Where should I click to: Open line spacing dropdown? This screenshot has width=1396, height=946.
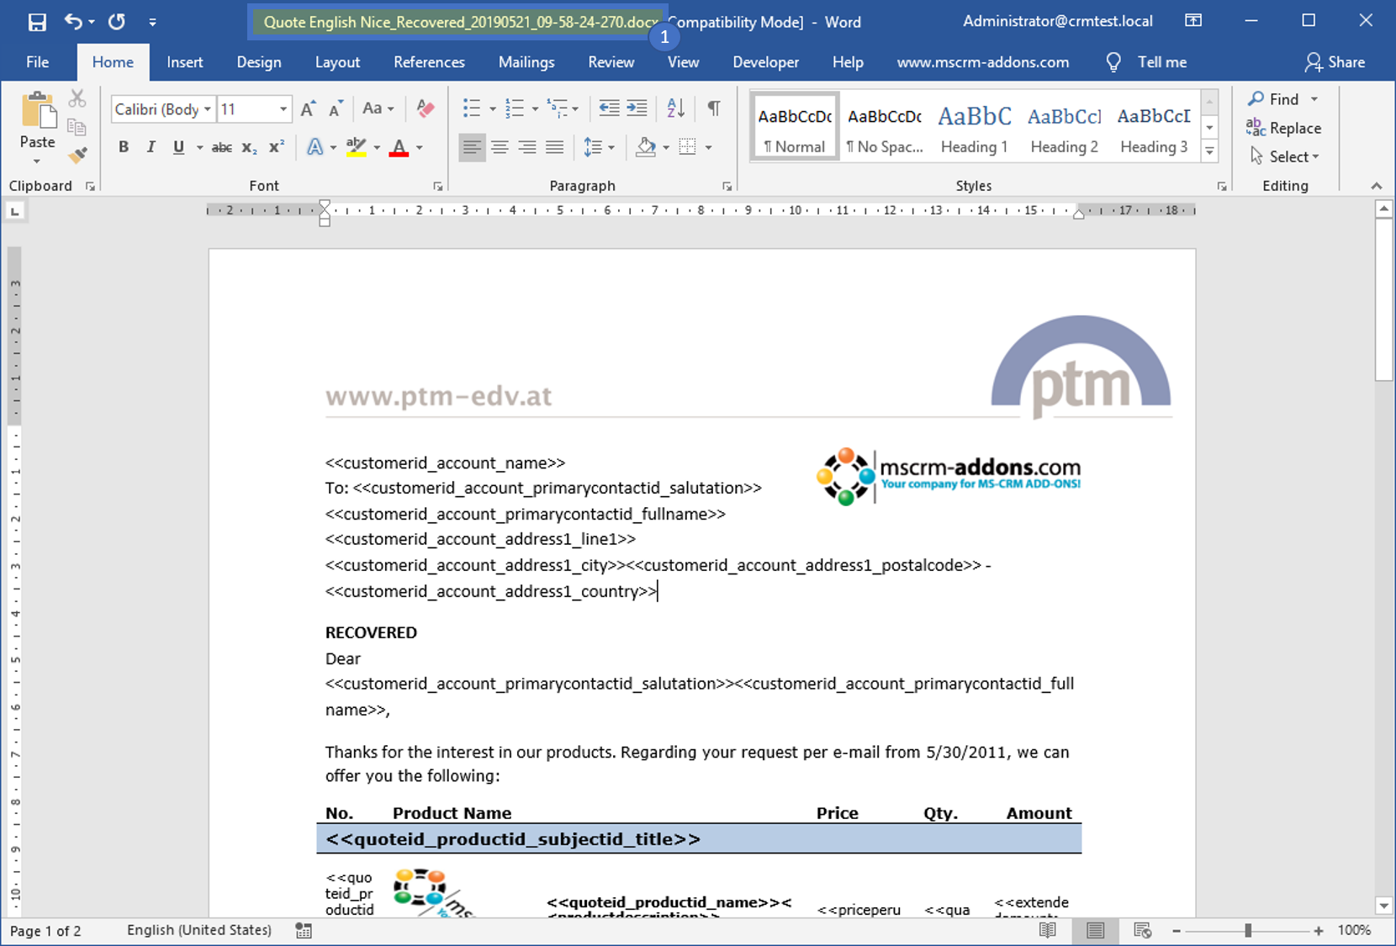tap(600, 148)
